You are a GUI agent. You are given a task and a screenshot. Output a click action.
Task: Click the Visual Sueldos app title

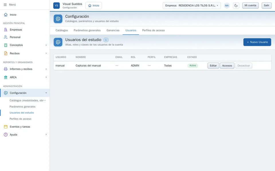72,4
